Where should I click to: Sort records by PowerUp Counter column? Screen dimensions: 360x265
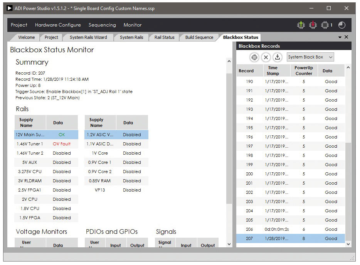304,71
